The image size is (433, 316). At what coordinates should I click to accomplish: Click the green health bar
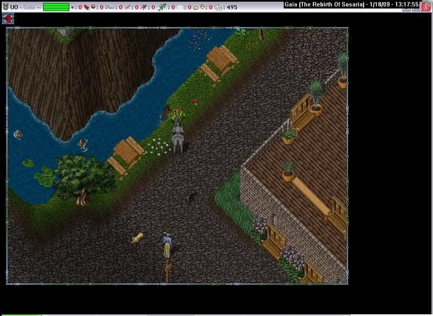pos(56,7)
